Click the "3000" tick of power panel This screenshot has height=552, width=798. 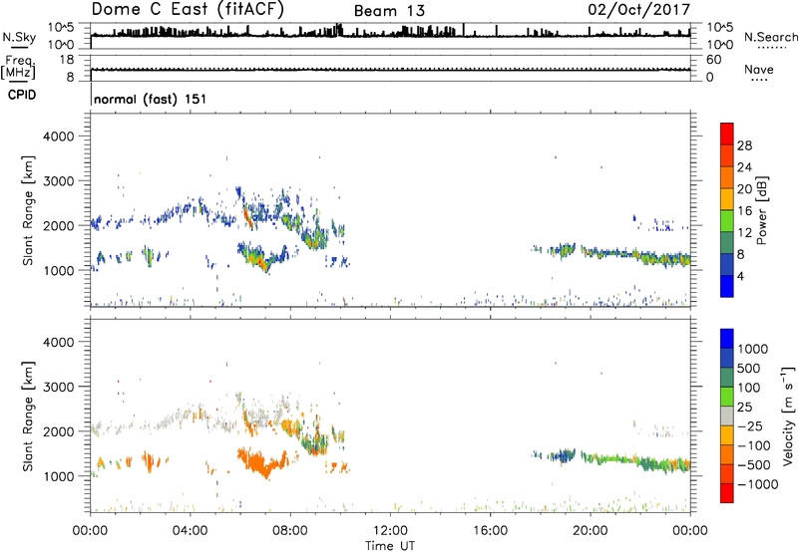58,181
